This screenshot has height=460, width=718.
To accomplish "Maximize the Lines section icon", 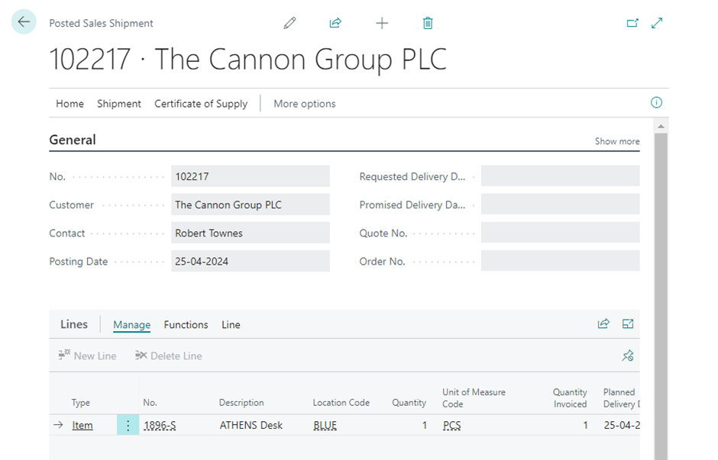I will (x=628, y=324).
